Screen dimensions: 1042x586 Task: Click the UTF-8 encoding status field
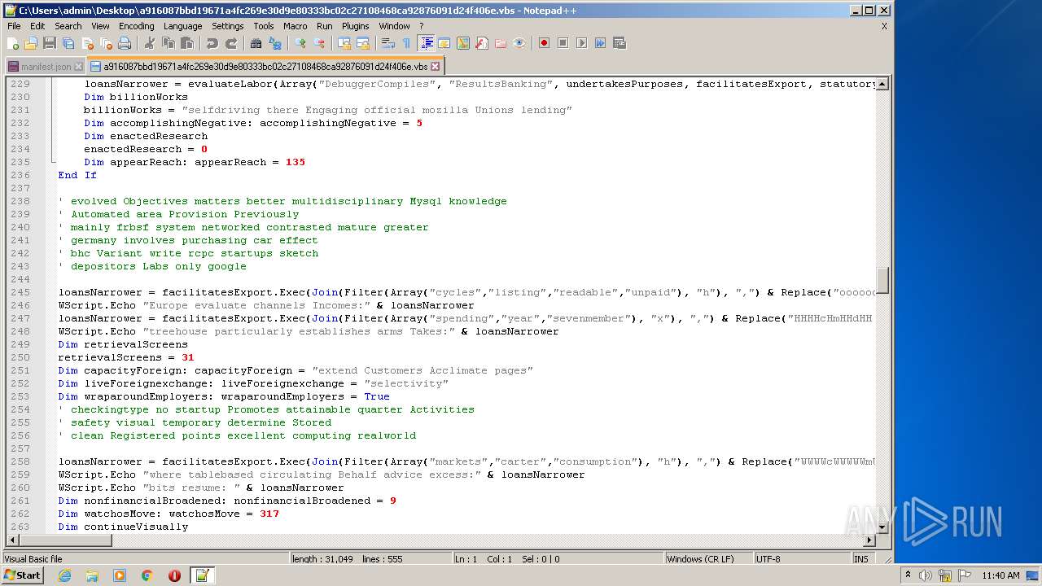pos(802,559)
